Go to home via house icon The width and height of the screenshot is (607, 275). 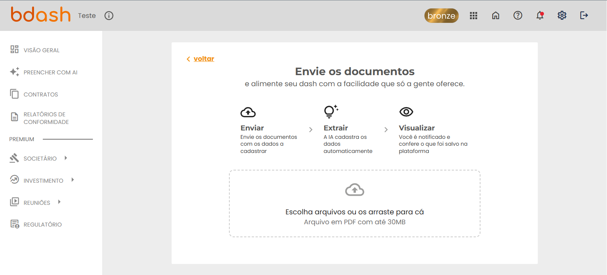(x=496, y=16)
